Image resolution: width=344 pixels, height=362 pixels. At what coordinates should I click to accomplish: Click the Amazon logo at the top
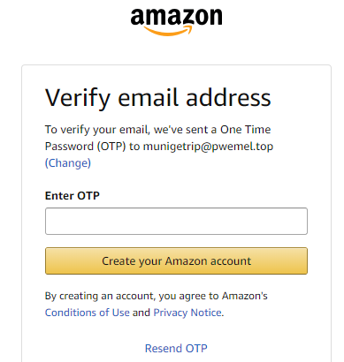(x=176, y=22)
